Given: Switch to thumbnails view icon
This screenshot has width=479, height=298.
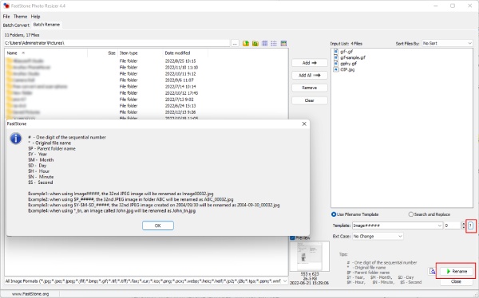Looking at the screenshot, I should pos(265,44).
